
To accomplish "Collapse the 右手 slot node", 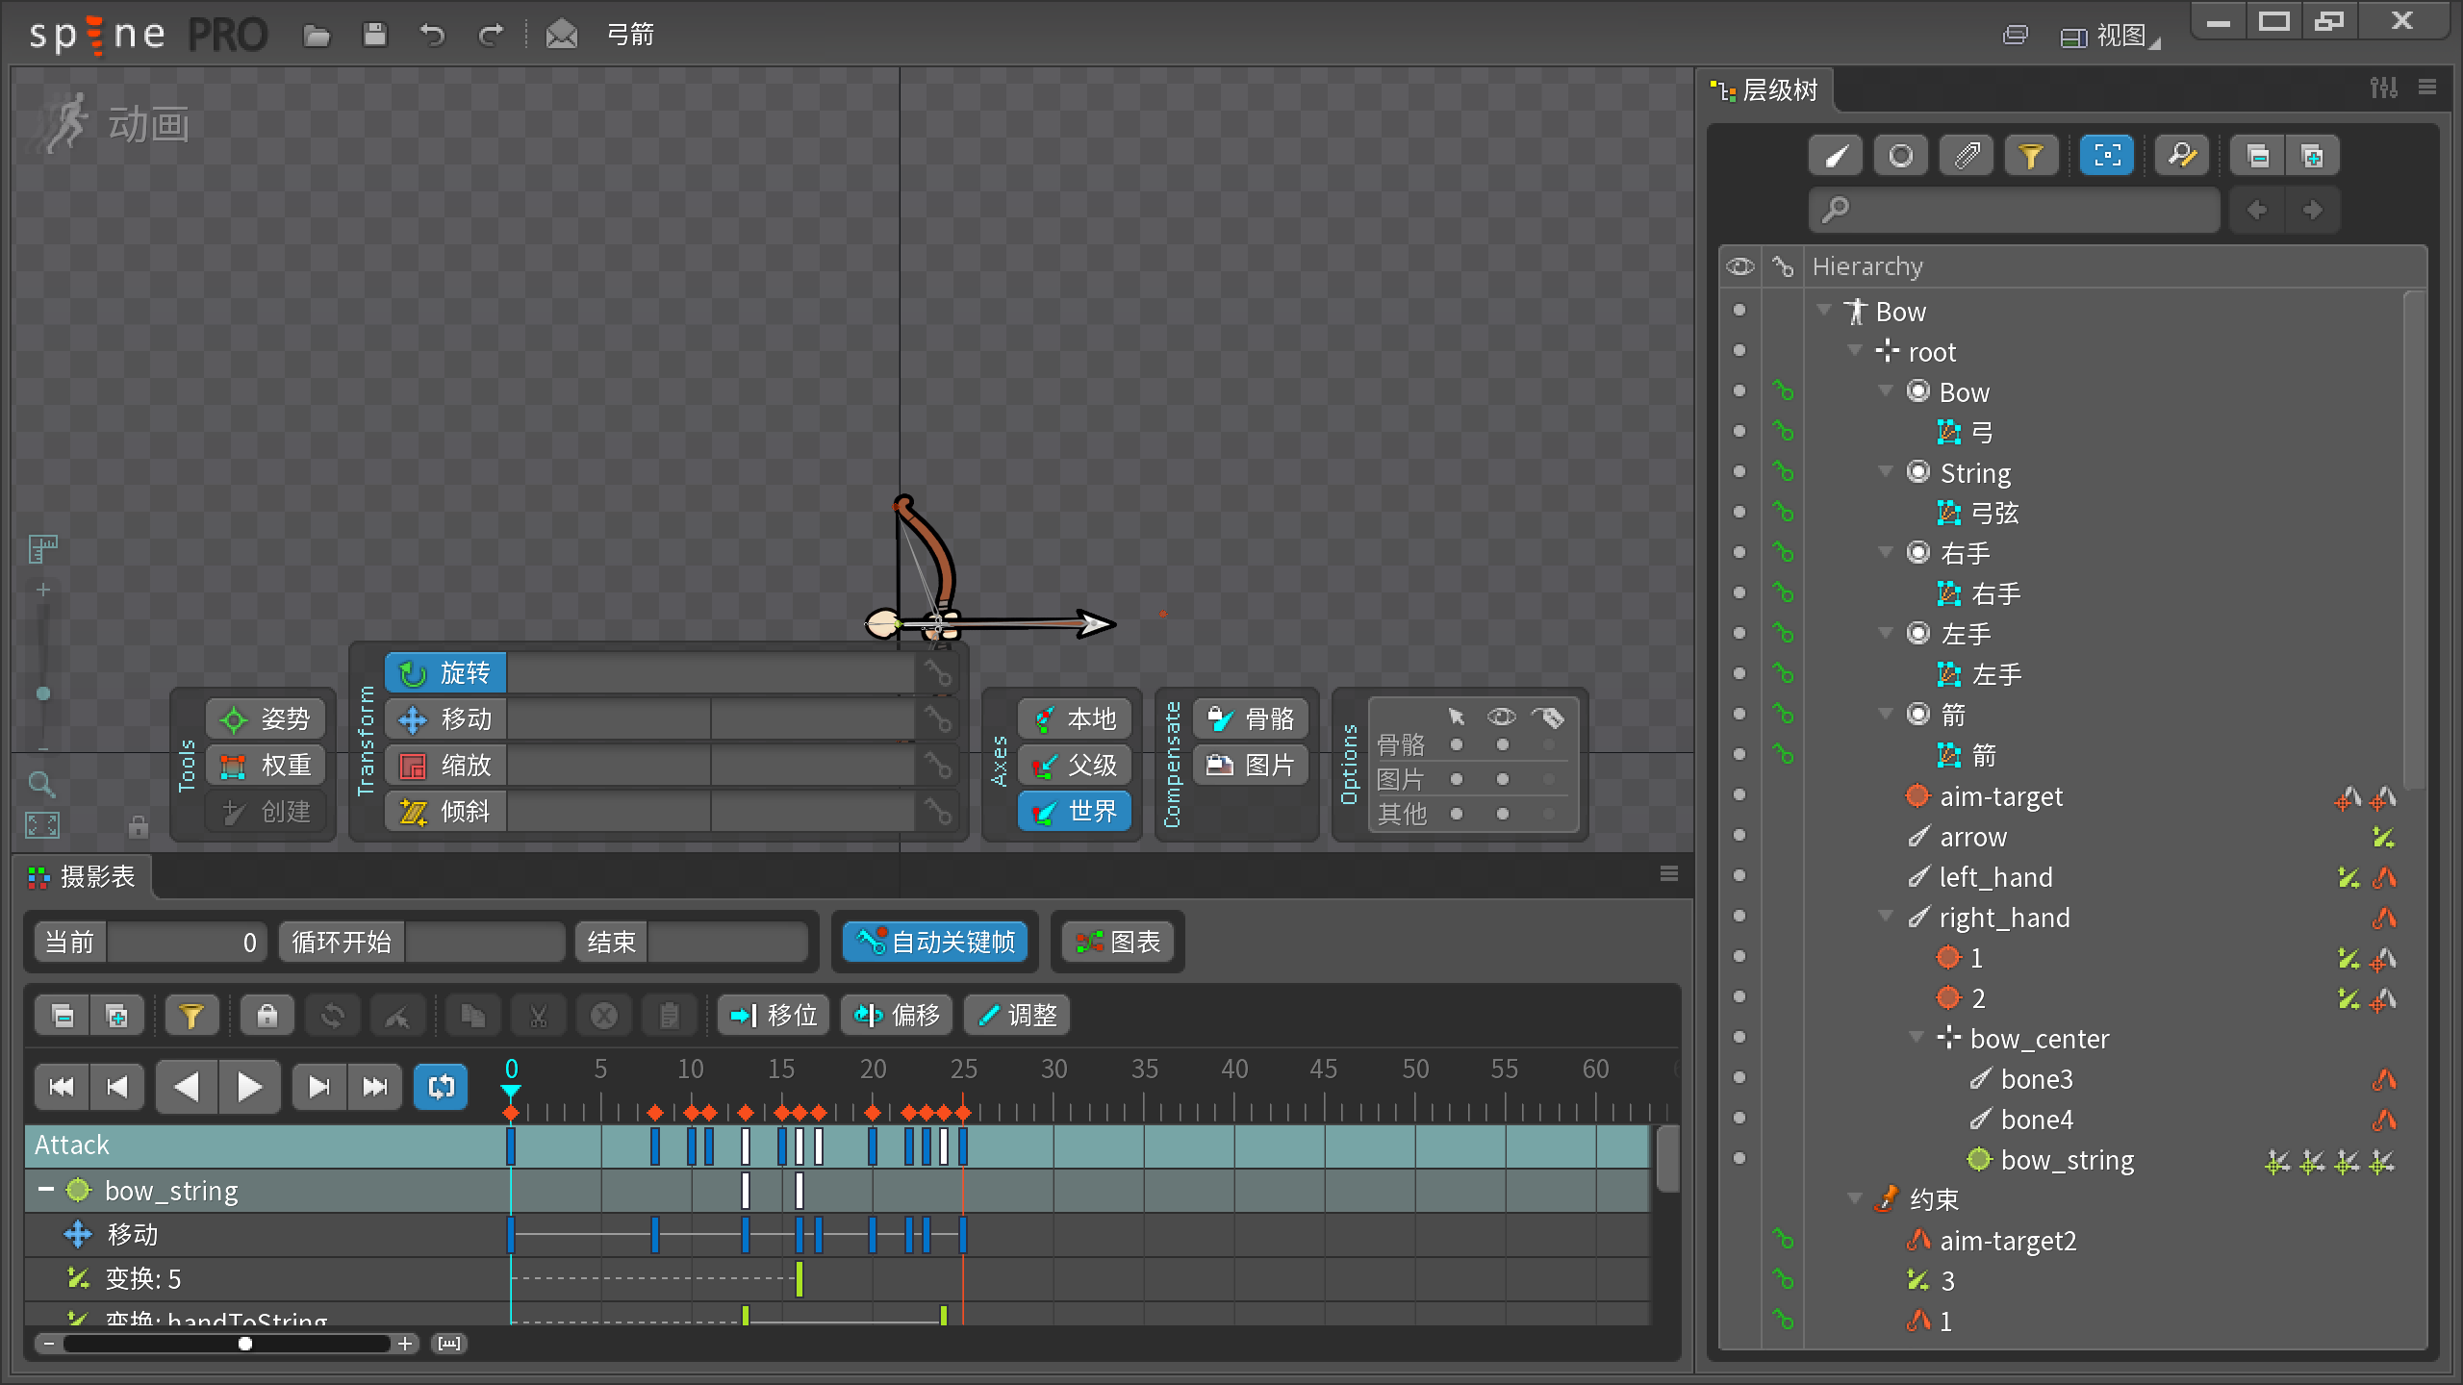I will click(x=1886, y=553).
